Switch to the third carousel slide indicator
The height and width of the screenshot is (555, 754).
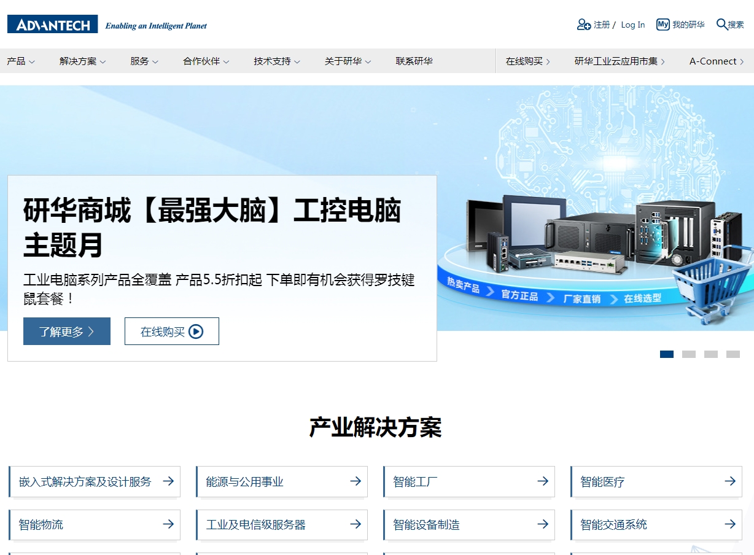[x=711, y=354]
